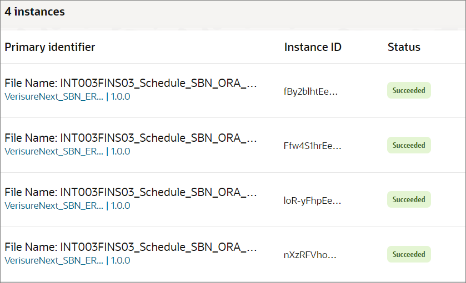Click Succeeded badge for nXzRFVho instance

409,254
